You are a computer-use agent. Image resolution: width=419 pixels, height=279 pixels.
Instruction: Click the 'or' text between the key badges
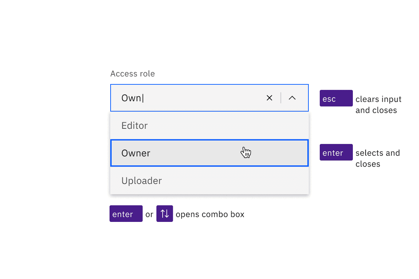pos(149,214)
